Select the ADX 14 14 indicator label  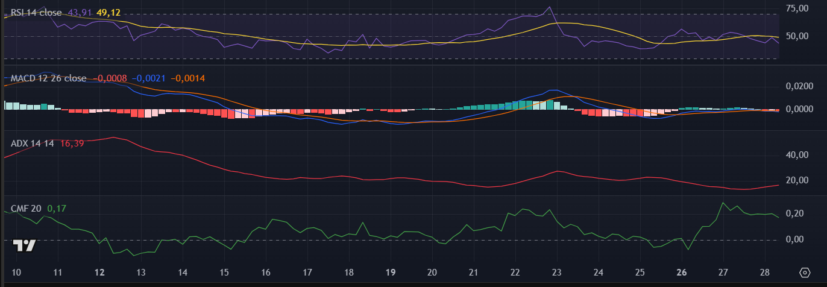33,143
